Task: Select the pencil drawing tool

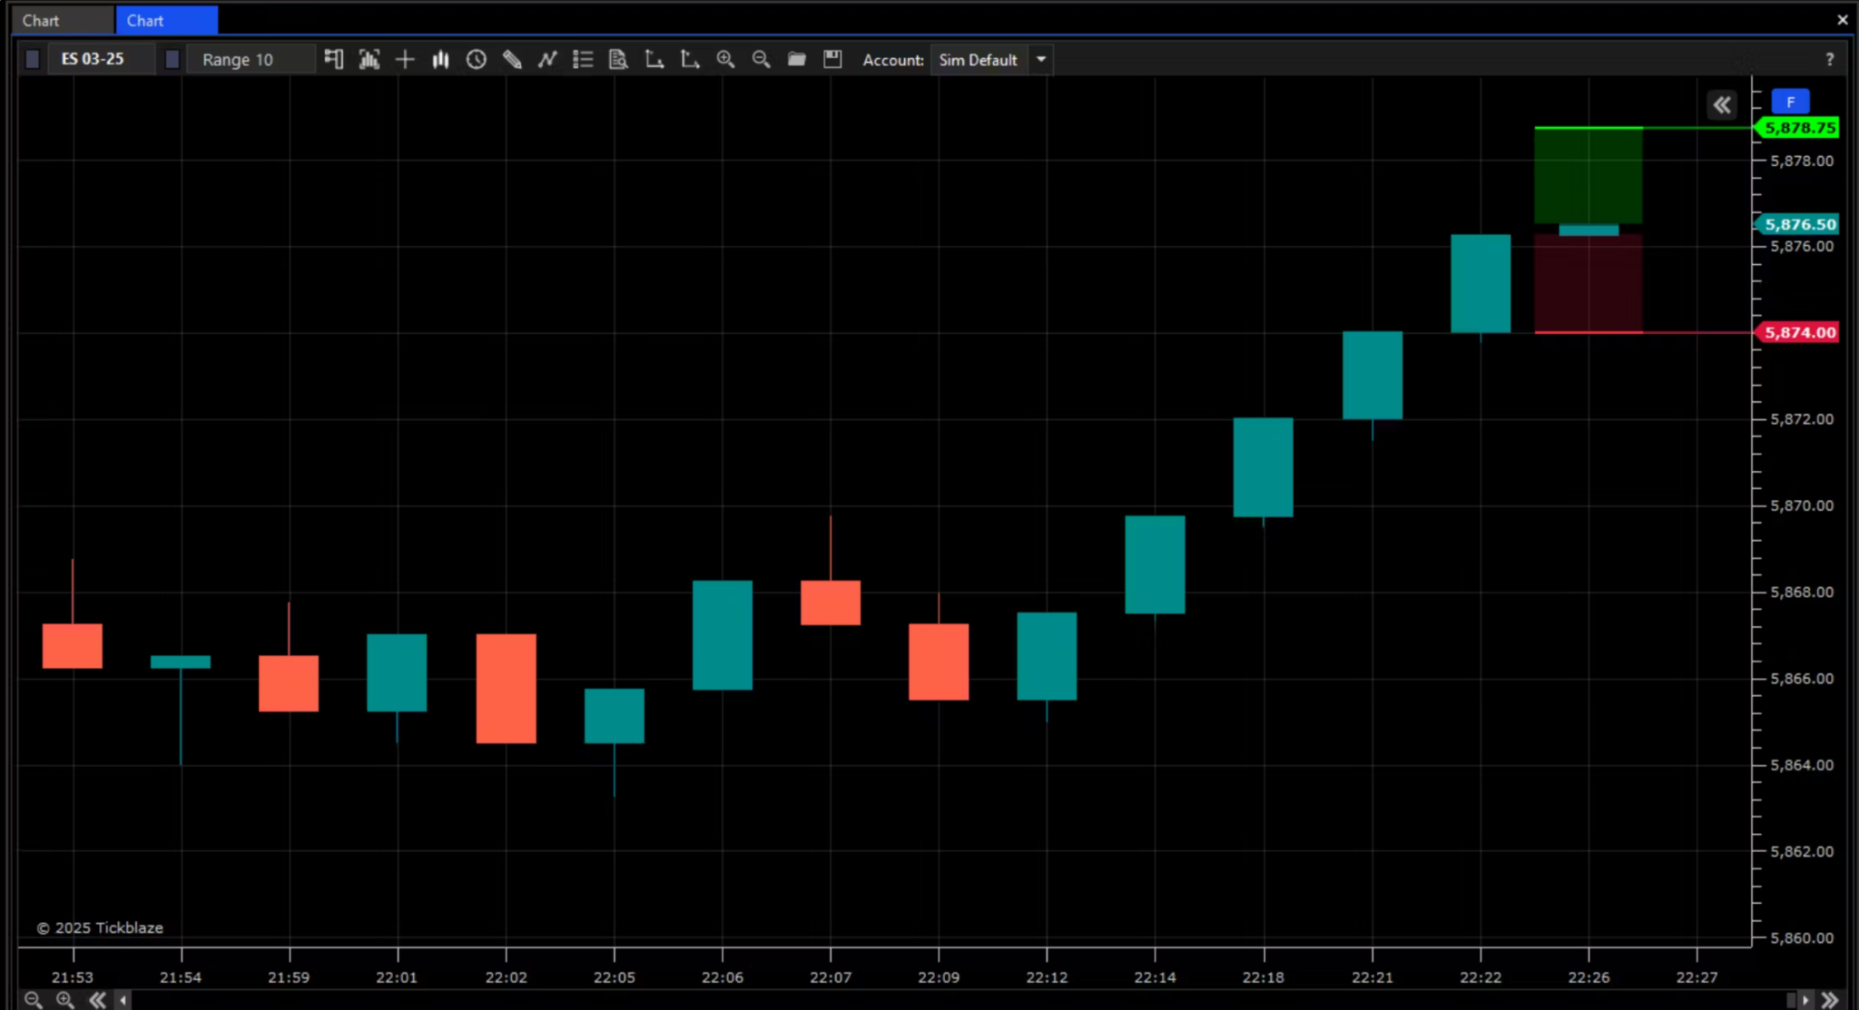Action: click(x=512, y=60)
